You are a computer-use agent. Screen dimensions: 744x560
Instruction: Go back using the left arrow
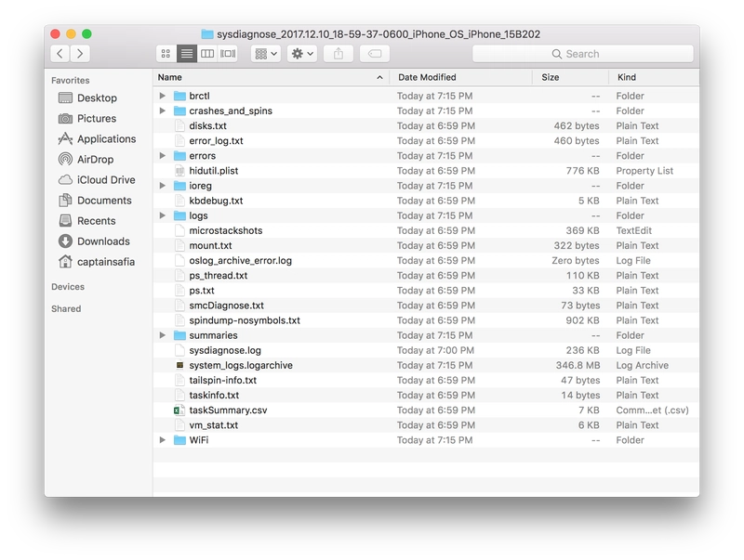click(60, 54)
